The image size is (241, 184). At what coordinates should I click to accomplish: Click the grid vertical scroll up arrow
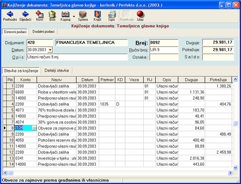(x=235, y=79)
